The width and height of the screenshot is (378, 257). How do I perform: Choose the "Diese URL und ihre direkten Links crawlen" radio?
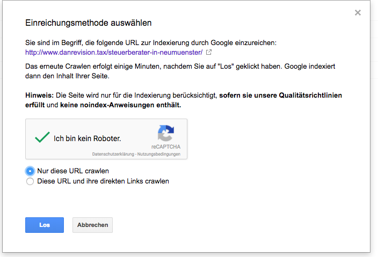click(30, 181)
